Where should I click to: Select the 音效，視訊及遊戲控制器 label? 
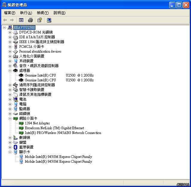click(39, 66)
